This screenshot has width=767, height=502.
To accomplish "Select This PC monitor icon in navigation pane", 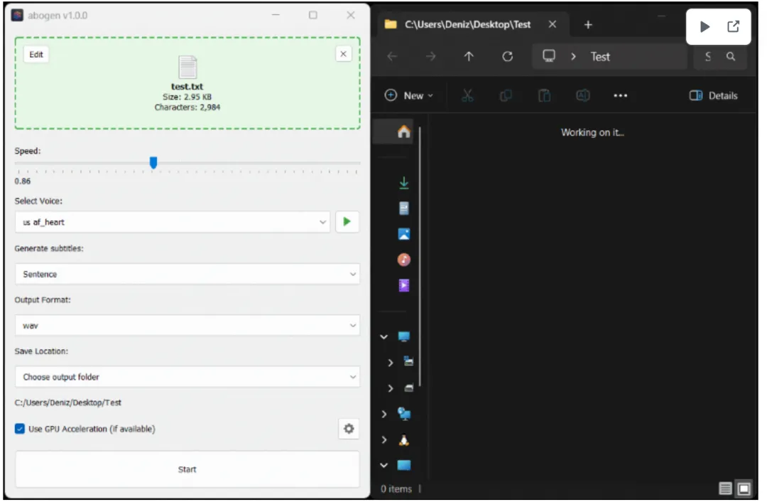I will (403, 337).
